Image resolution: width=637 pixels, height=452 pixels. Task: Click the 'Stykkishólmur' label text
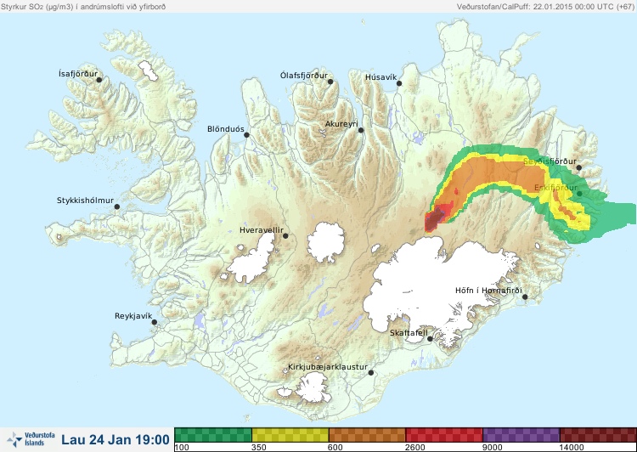coord(85,201)
